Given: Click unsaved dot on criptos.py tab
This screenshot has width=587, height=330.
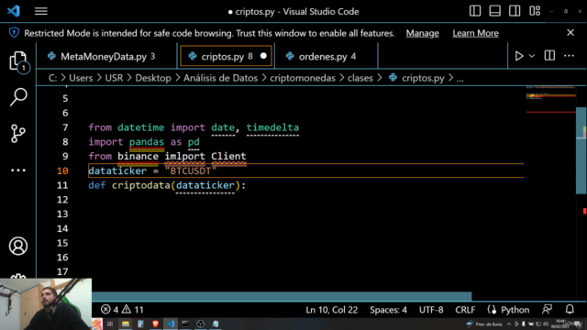Looking at the screenshot, I should tap(263, 56).
